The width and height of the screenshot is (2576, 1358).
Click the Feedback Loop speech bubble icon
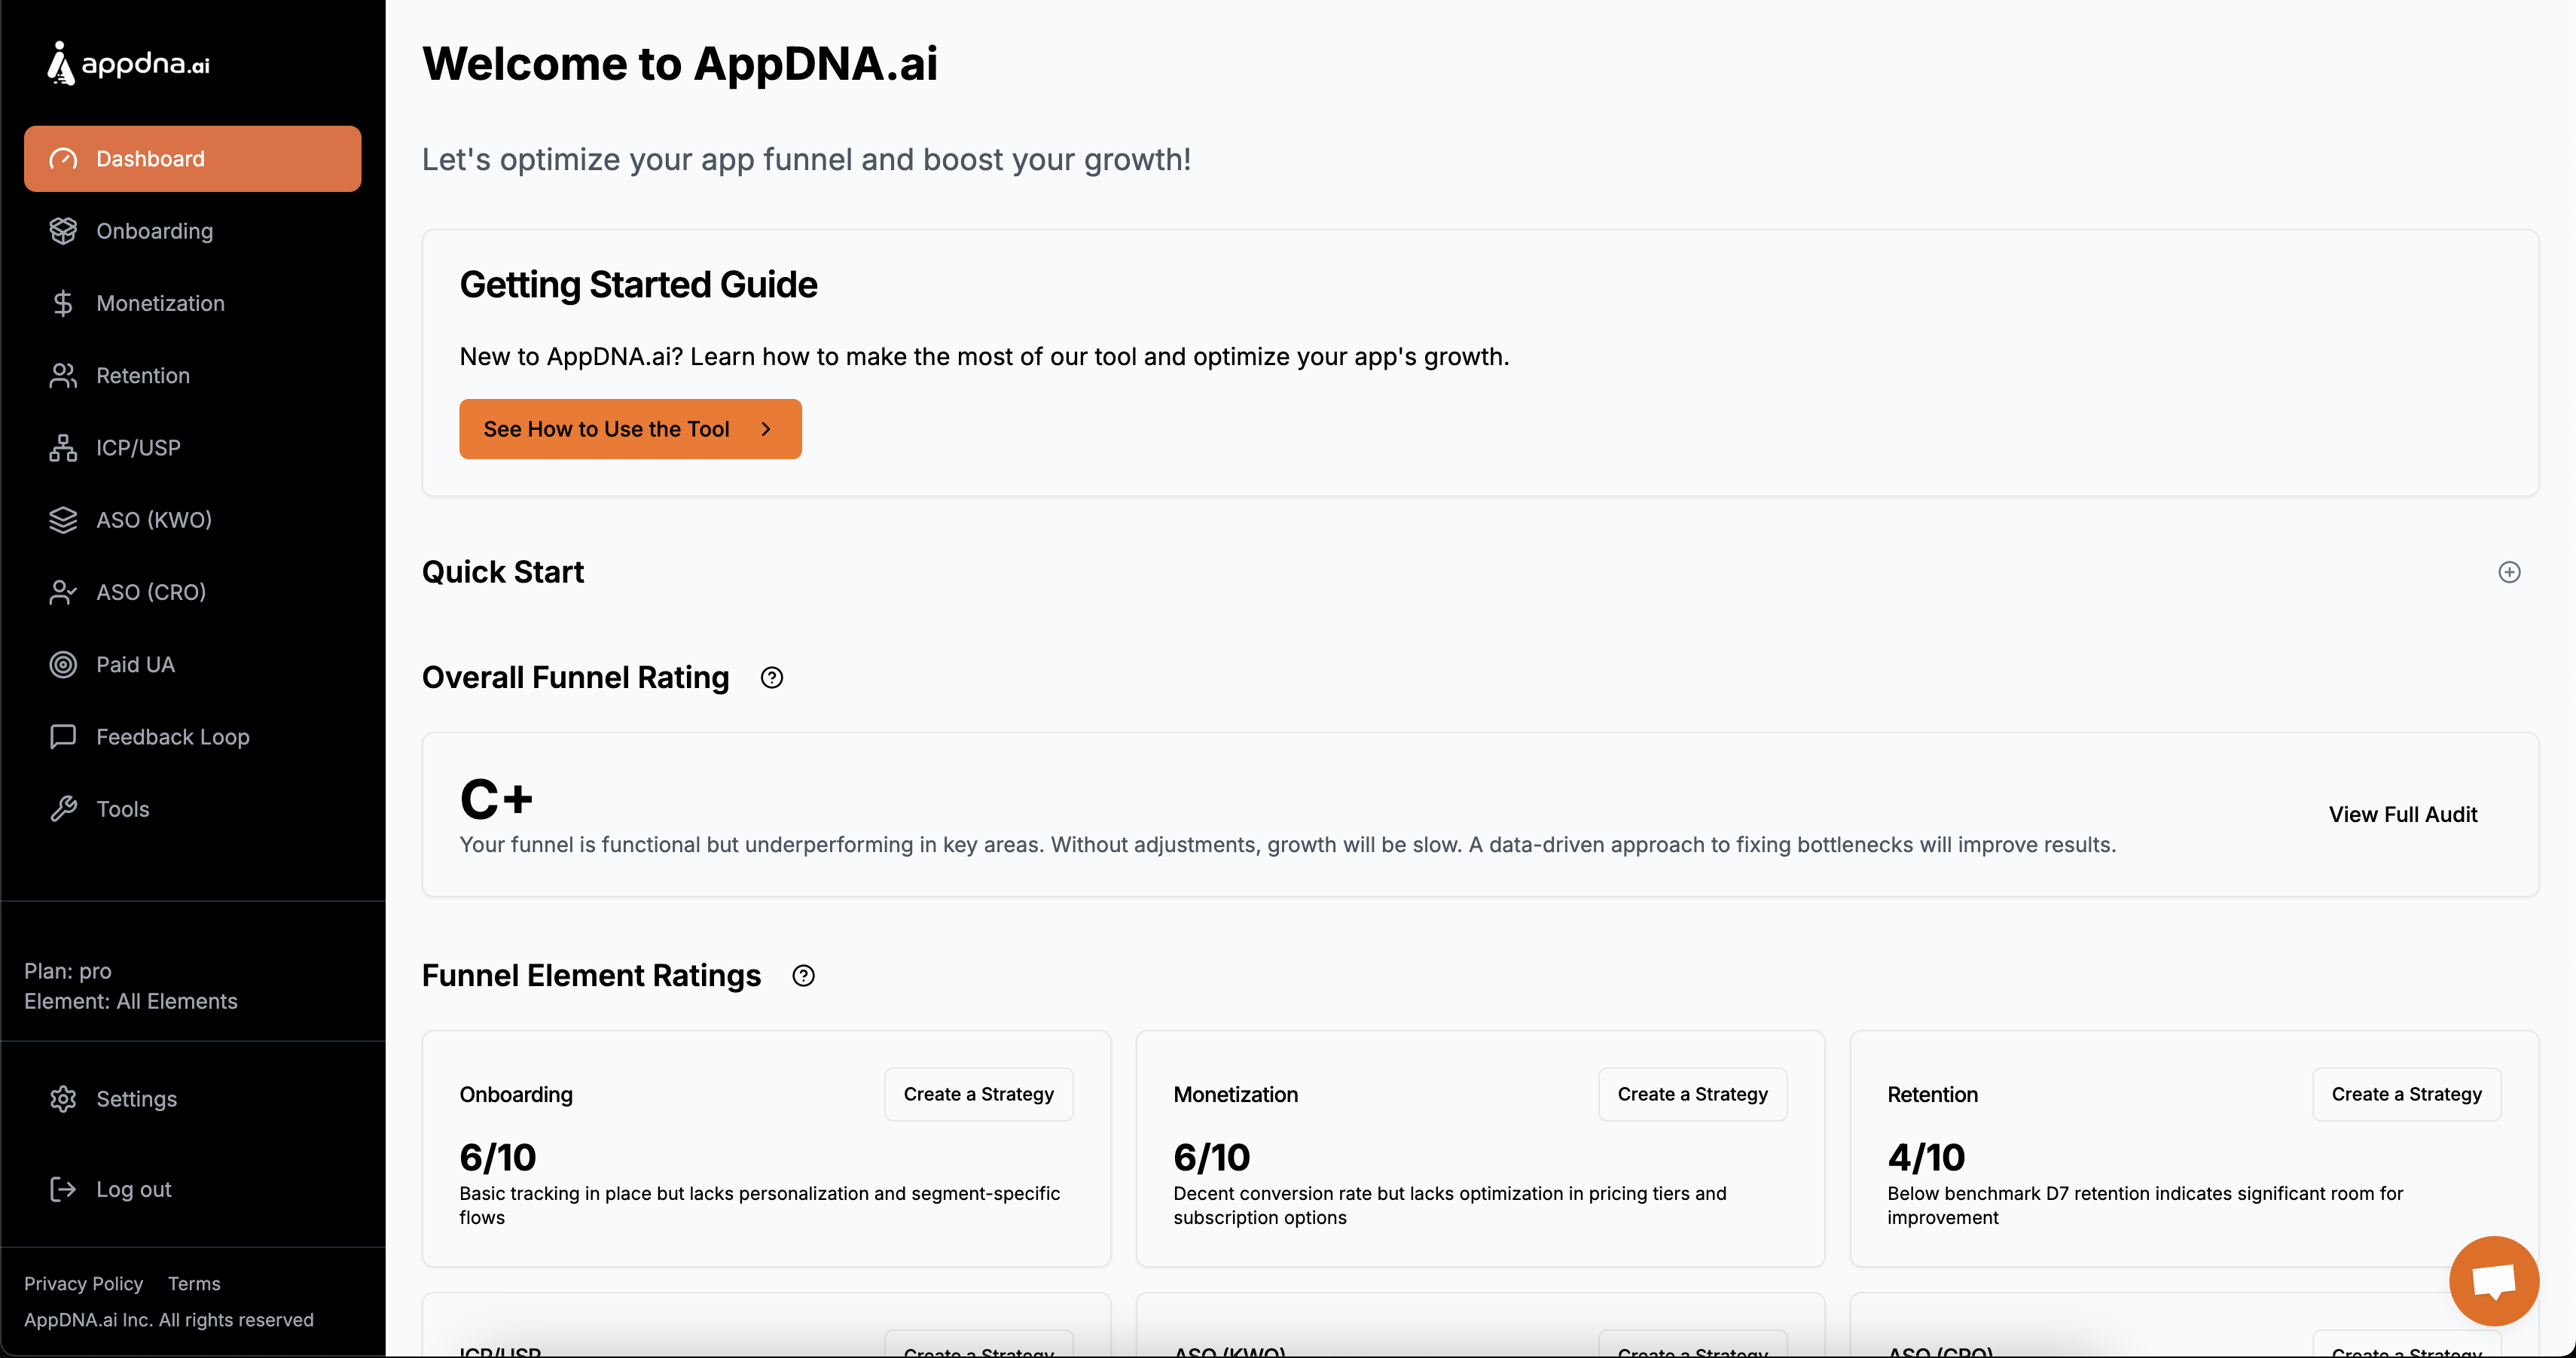[63, 736]
